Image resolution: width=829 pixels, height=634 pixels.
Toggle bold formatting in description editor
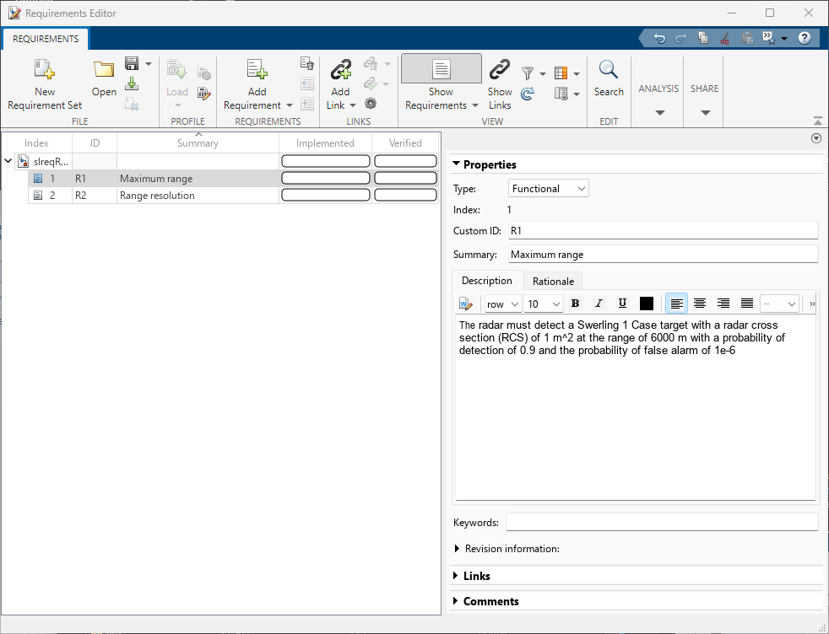575,304
